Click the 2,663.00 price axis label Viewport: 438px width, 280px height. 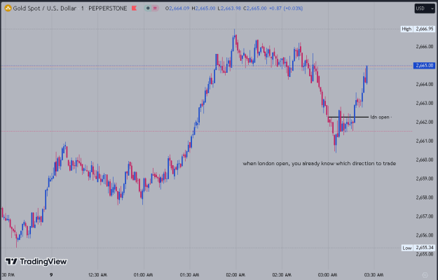(425, 103)
